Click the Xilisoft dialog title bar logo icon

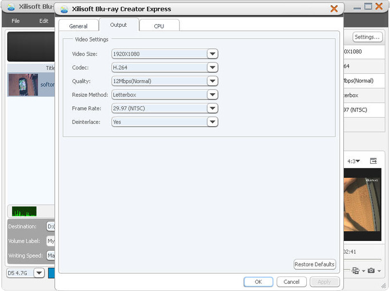(64, 9)
